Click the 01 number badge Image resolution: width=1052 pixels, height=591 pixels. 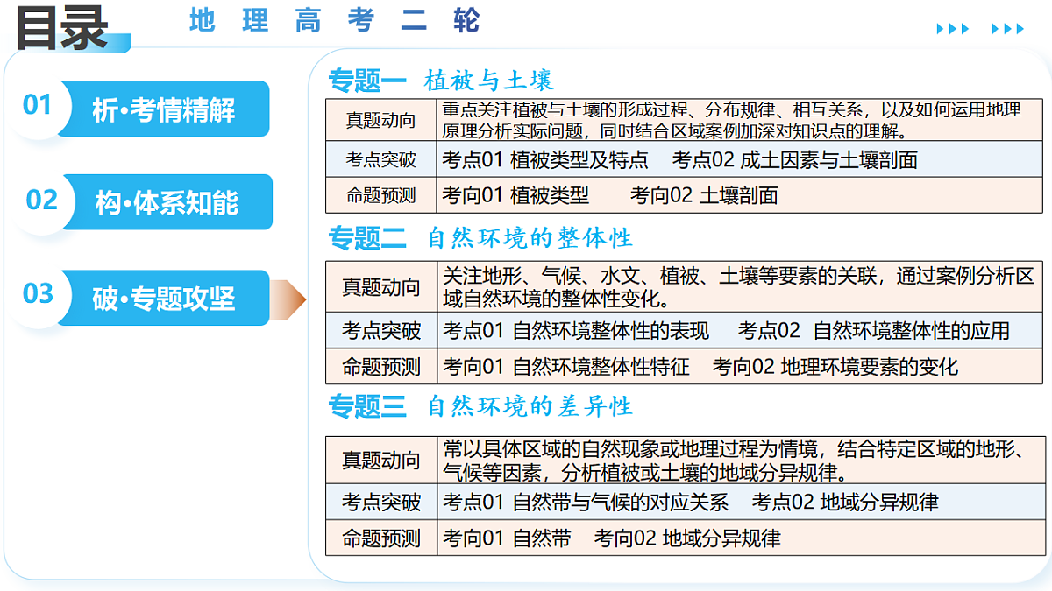37,105
